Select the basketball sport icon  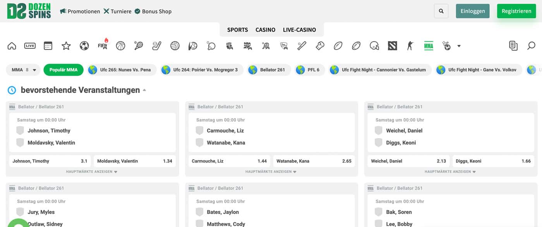(x=120, y=46)
